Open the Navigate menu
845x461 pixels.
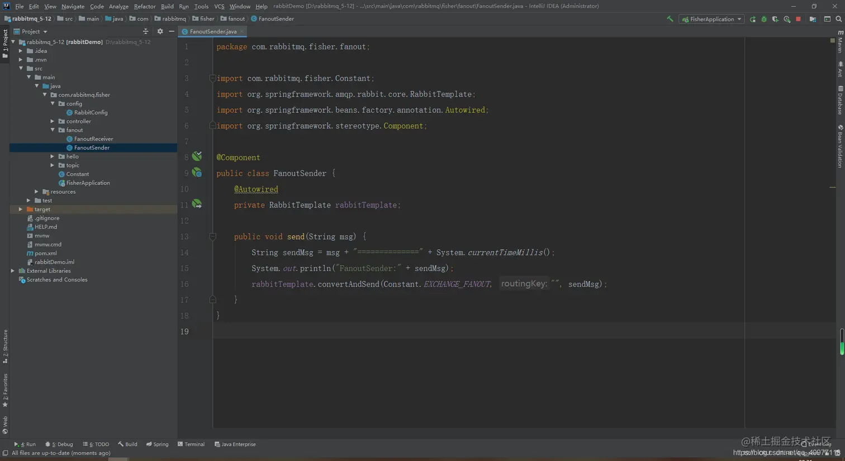coord(73,6)
